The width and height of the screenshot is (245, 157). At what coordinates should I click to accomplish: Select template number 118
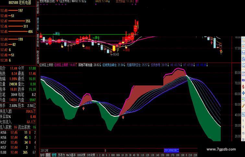click(142, 155)
